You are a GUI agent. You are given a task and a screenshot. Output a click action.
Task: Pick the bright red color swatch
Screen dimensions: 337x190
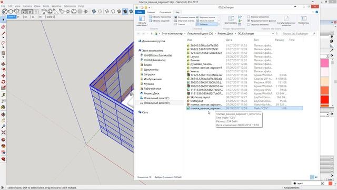pyautogui.click(x=324, y=100)
